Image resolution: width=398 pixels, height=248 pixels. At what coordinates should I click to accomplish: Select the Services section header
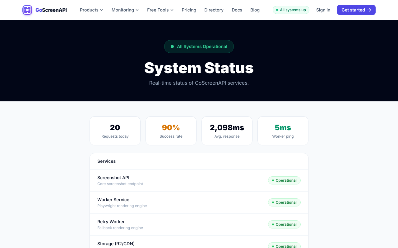click(106, 161)
